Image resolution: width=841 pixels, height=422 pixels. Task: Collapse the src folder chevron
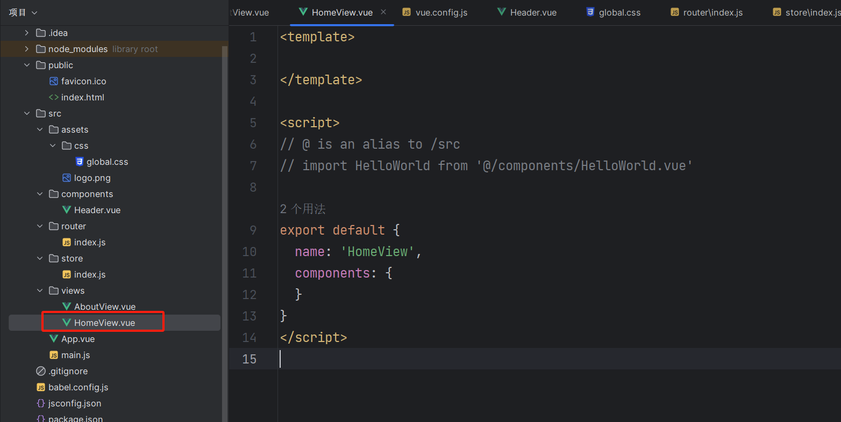(x=27, y=113)
